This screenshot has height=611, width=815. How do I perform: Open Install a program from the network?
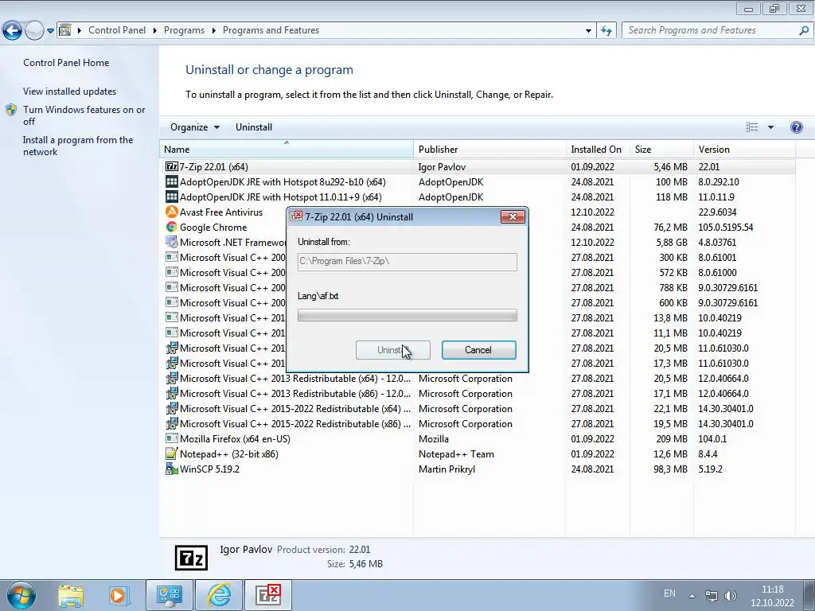[x=78, y=146]
